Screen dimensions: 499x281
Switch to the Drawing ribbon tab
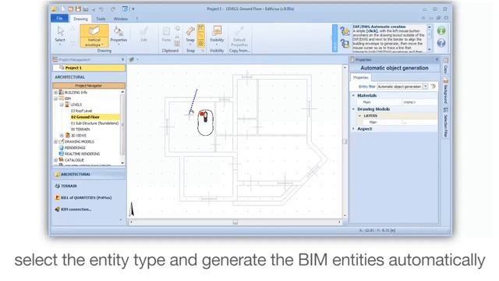point(80,19)
